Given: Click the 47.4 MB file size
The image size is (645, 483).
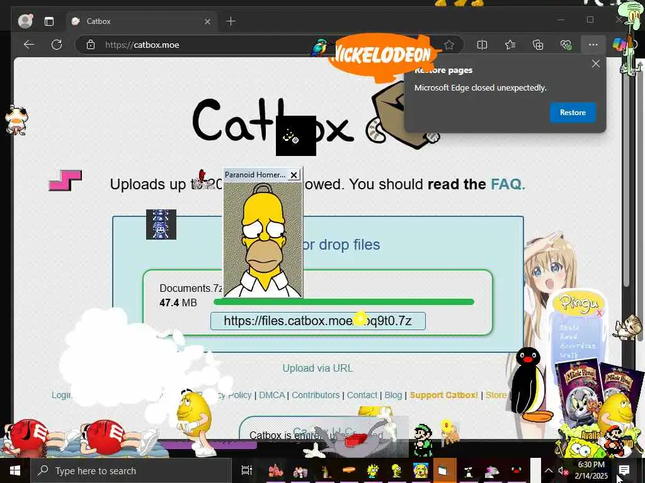Looking at the screenshot, I should tap(178, 303).
